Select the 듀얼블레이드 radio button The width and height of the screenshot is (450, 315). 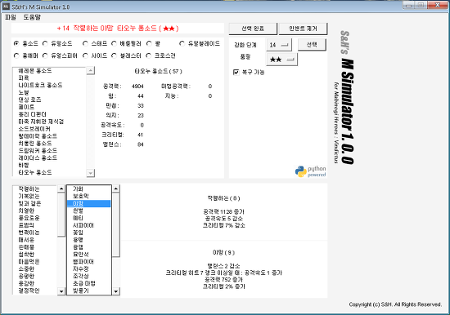click(x=182, y=43)
